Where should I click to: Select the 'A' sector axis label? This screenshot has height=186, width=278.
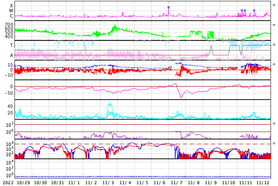click(11, 55)
